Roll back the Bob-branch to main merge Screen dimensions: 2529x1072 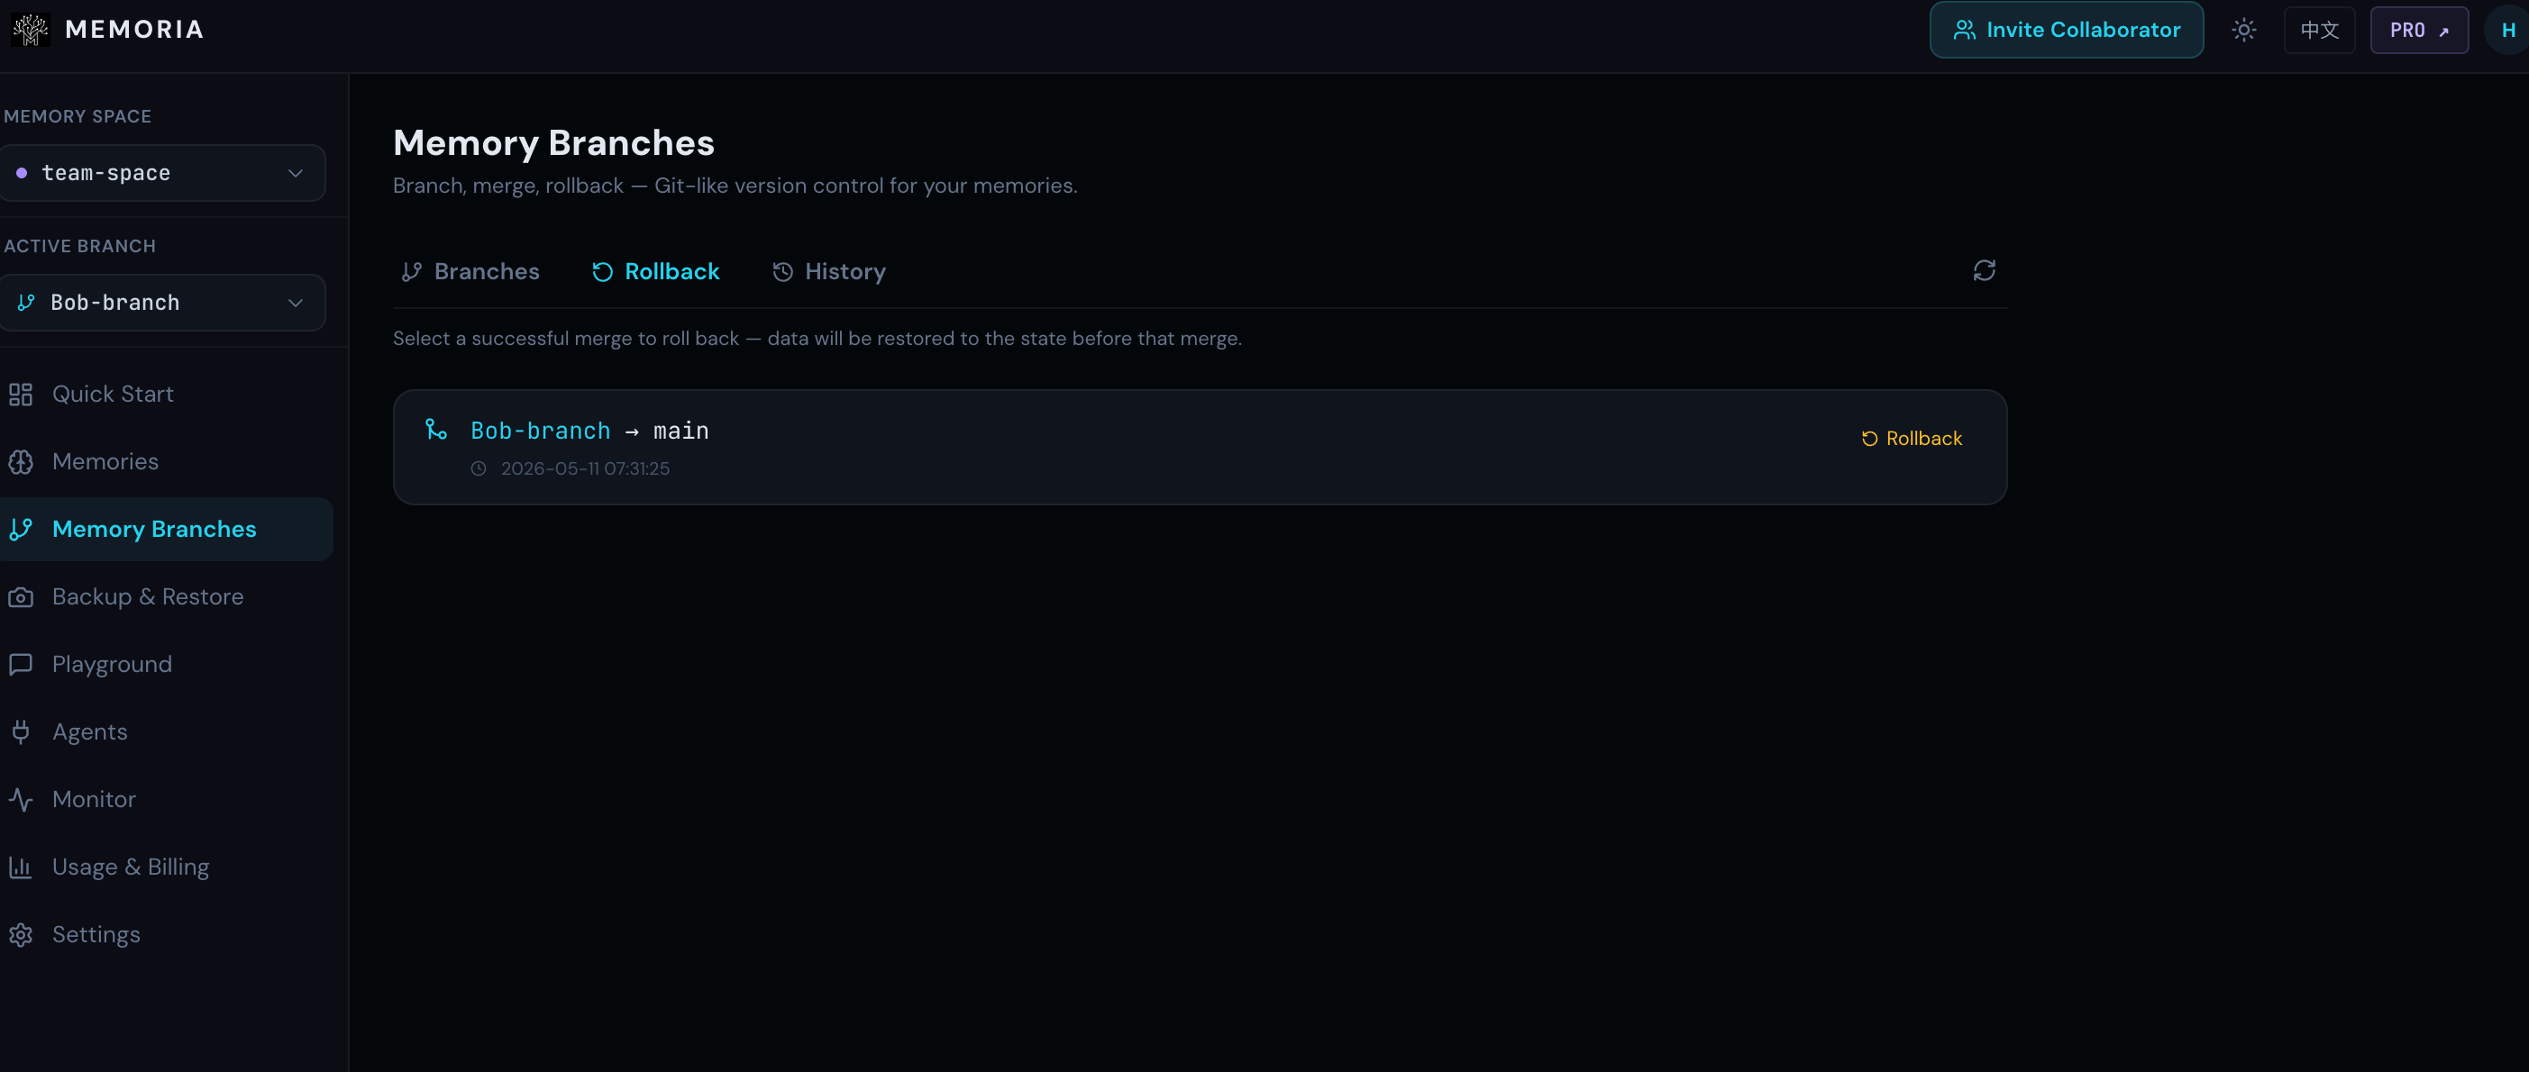click(1912, 439)
